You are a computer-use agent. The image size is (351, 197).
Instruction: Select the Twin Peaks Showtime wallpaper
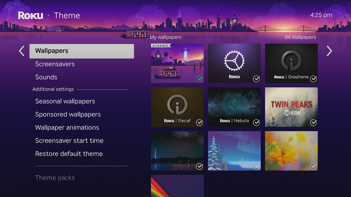(x=291, y=107)
